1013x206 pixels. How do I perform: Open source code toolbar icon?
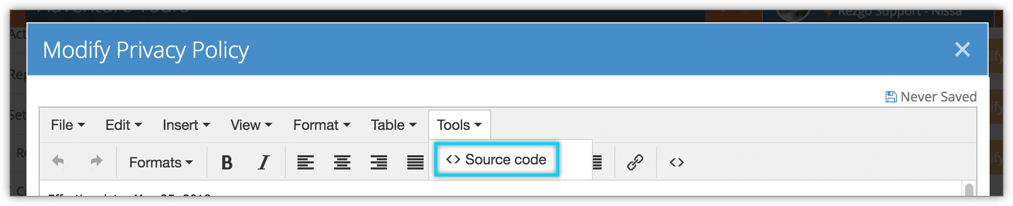[x=677, y=162]
